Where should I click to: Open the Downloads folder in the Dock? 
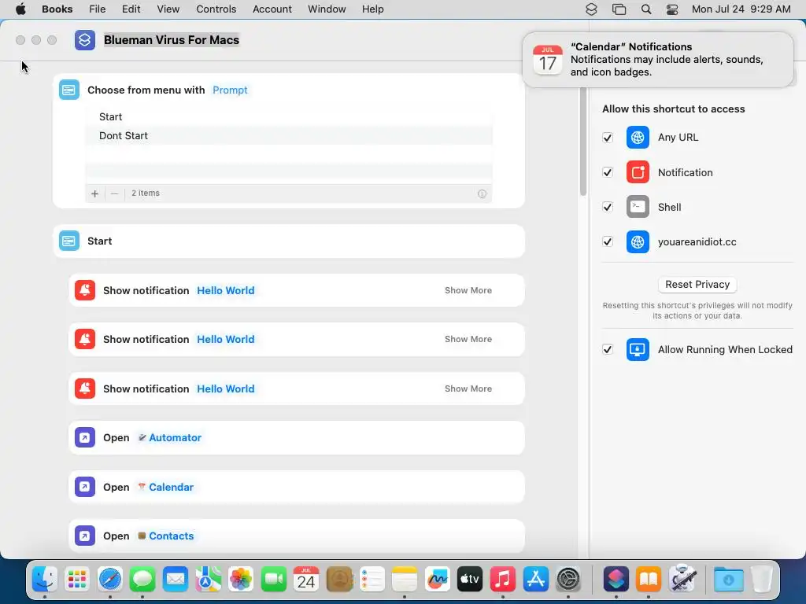coord(728,580)
